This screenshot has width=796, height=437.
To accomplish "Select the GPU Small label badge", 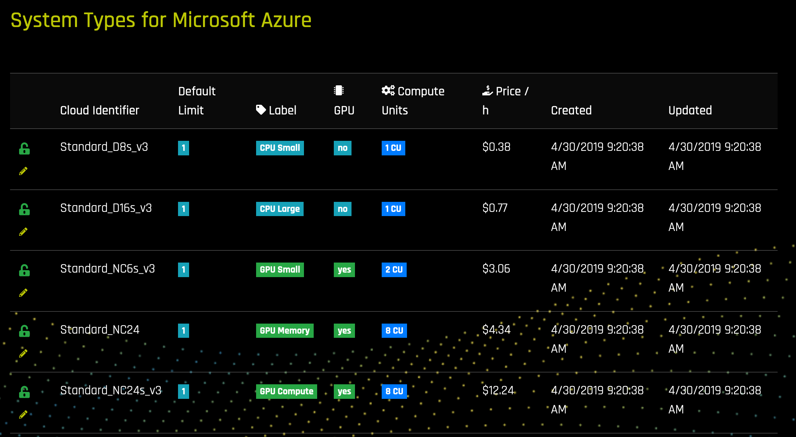I will tap(280, 270).
